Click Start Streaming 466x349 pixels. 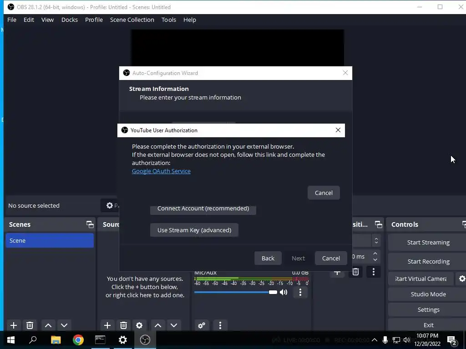click(x=428, y=243)
